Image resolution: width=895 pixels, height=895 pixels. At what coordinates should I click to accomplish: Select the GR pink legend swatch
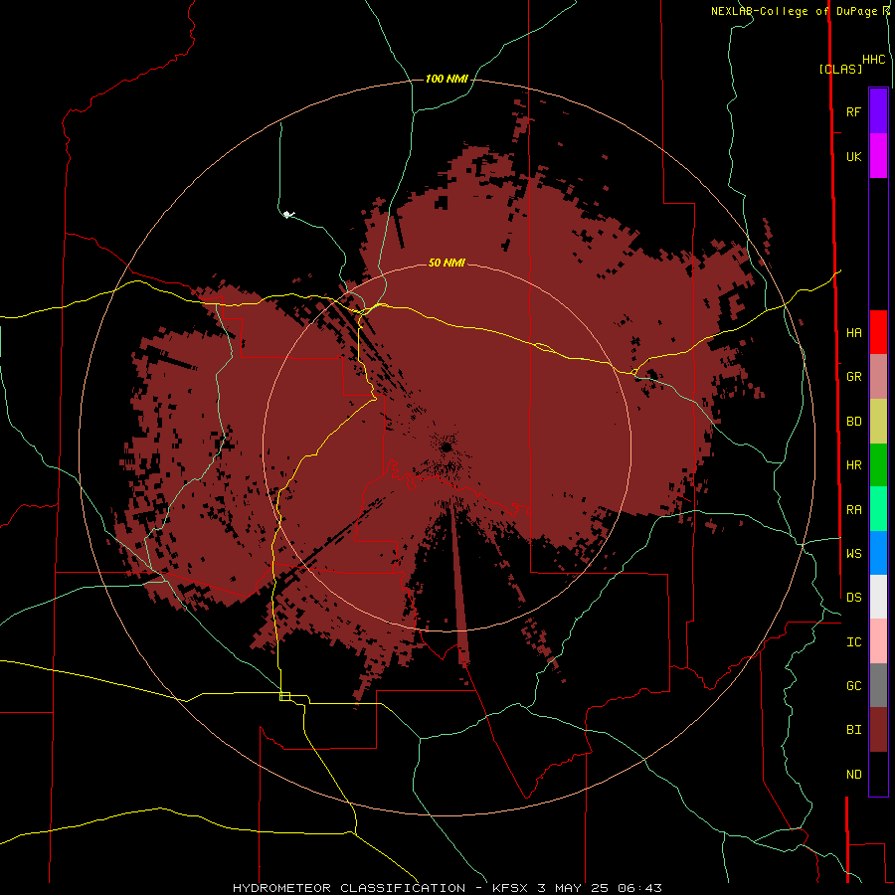[x=878, y=377]
